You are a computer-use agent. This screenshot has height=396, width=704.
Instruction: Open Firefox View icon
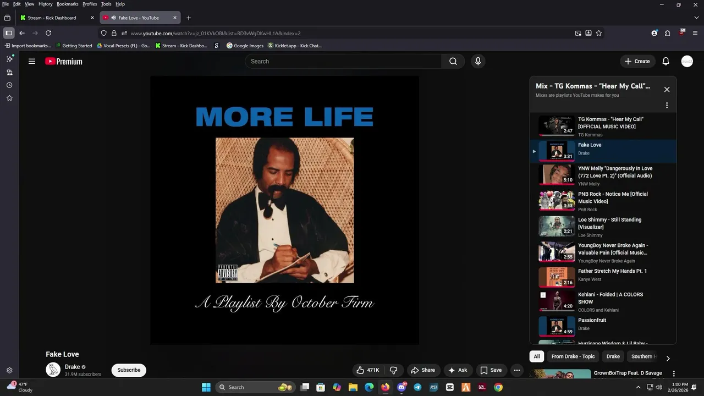pyautogui.click(x=7, y=18)
